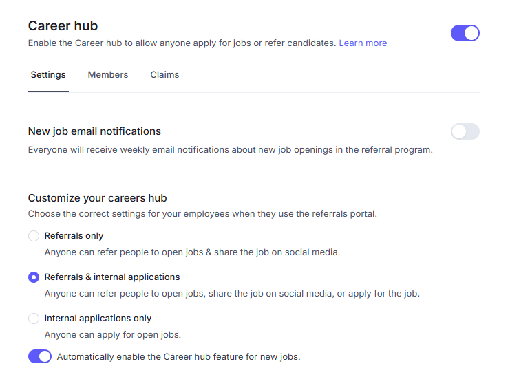The image size is (510, 388).
Task: Enable New job email notifications toggle
Action: point(465,131)
